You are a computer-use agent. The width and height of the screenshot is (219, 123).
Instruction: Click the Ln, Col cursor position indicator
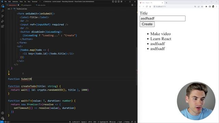pyautogui.click(x=76, y=122)
